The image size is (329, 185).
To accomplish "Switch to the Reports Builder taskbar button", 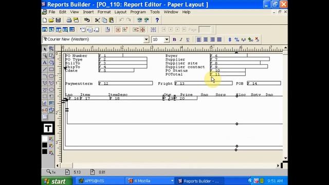I will [199, 181].
